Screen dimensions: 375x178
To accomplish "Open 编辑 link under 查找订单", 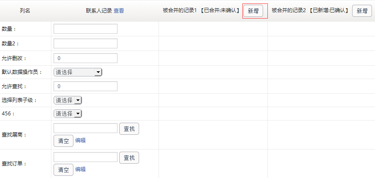I will (x=80, y=169).
